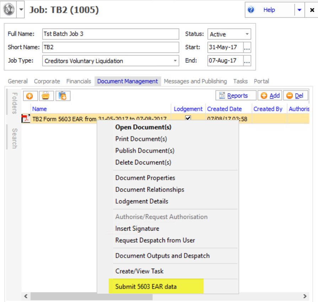
Task: Open Lodgement Details from context menu
Action: (142, 201)
